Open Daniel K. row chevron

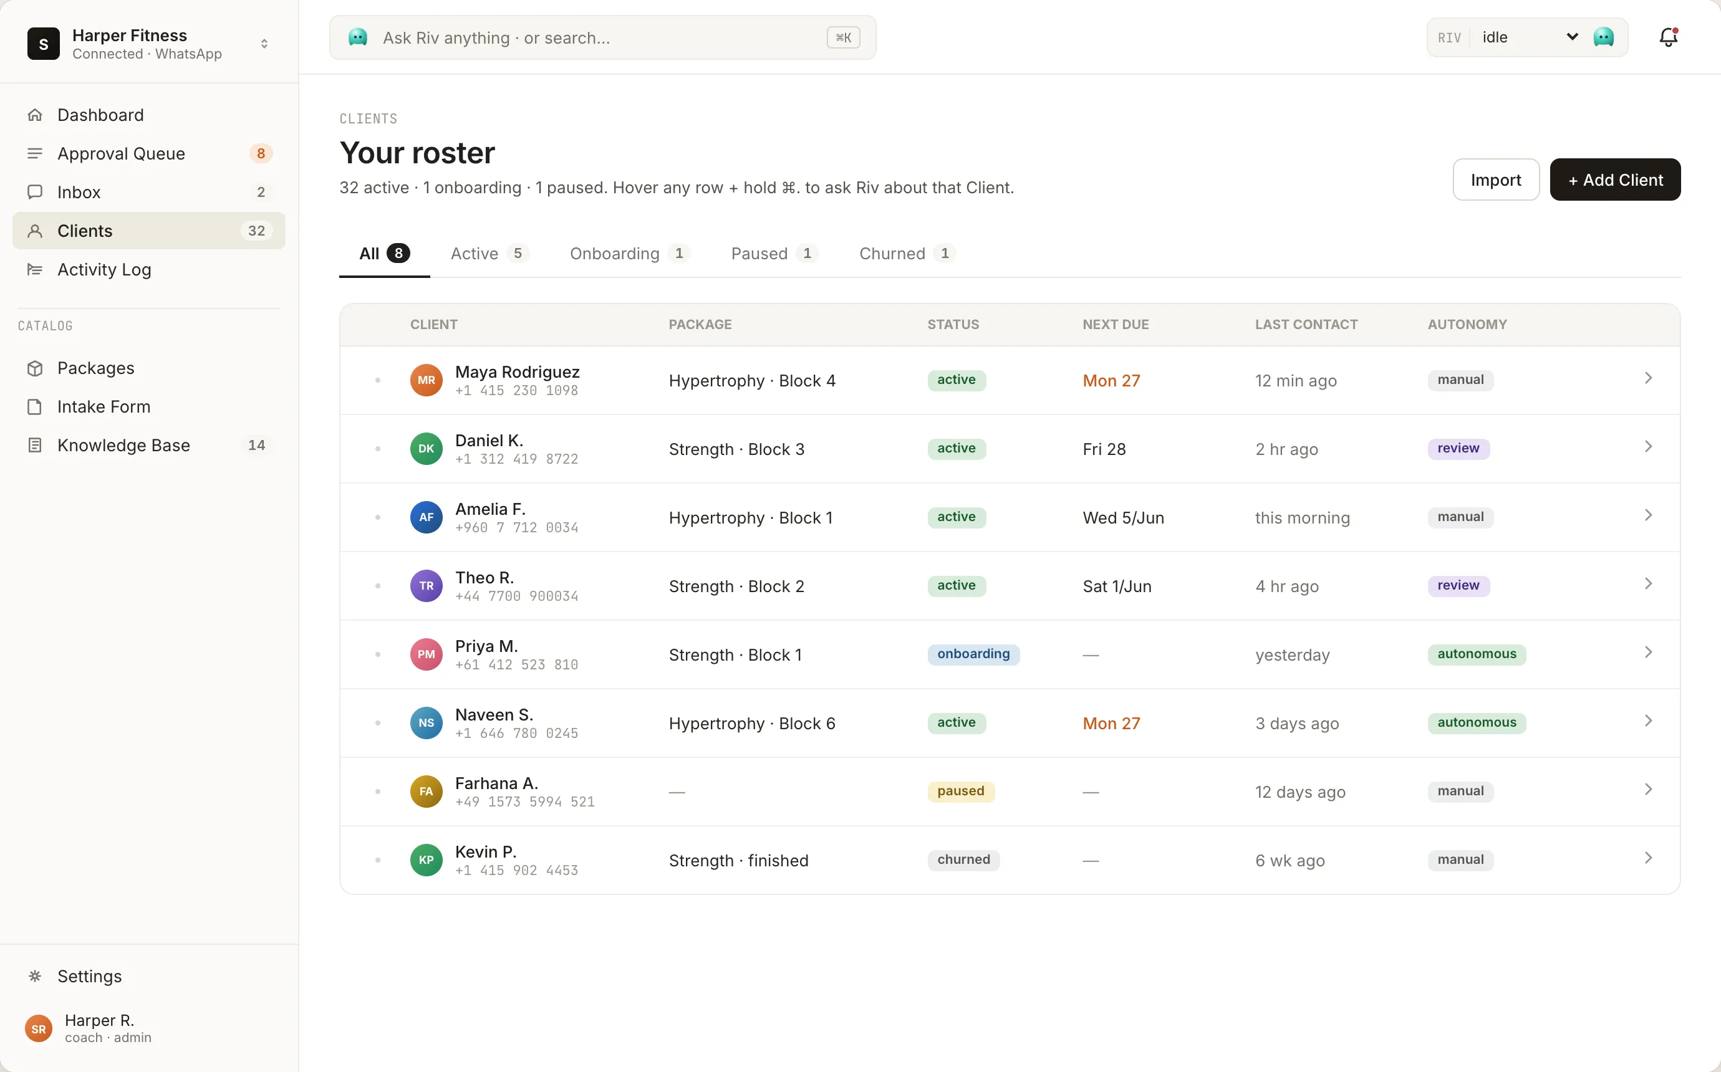pyautogui.click(x=1648, y=447)
